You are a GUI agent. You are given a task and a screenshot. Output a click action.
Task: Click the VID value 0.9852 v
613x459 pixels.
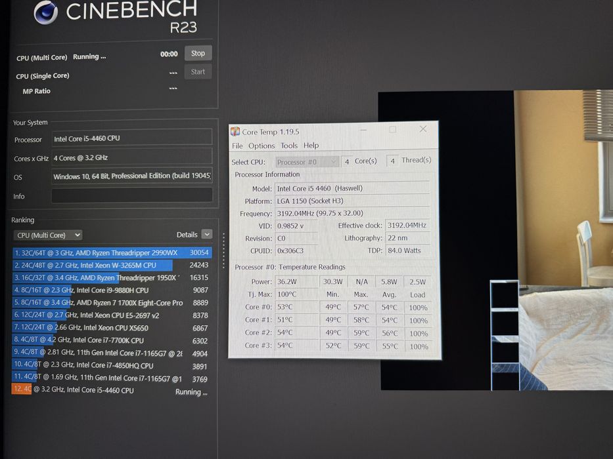tap(296, 226)
